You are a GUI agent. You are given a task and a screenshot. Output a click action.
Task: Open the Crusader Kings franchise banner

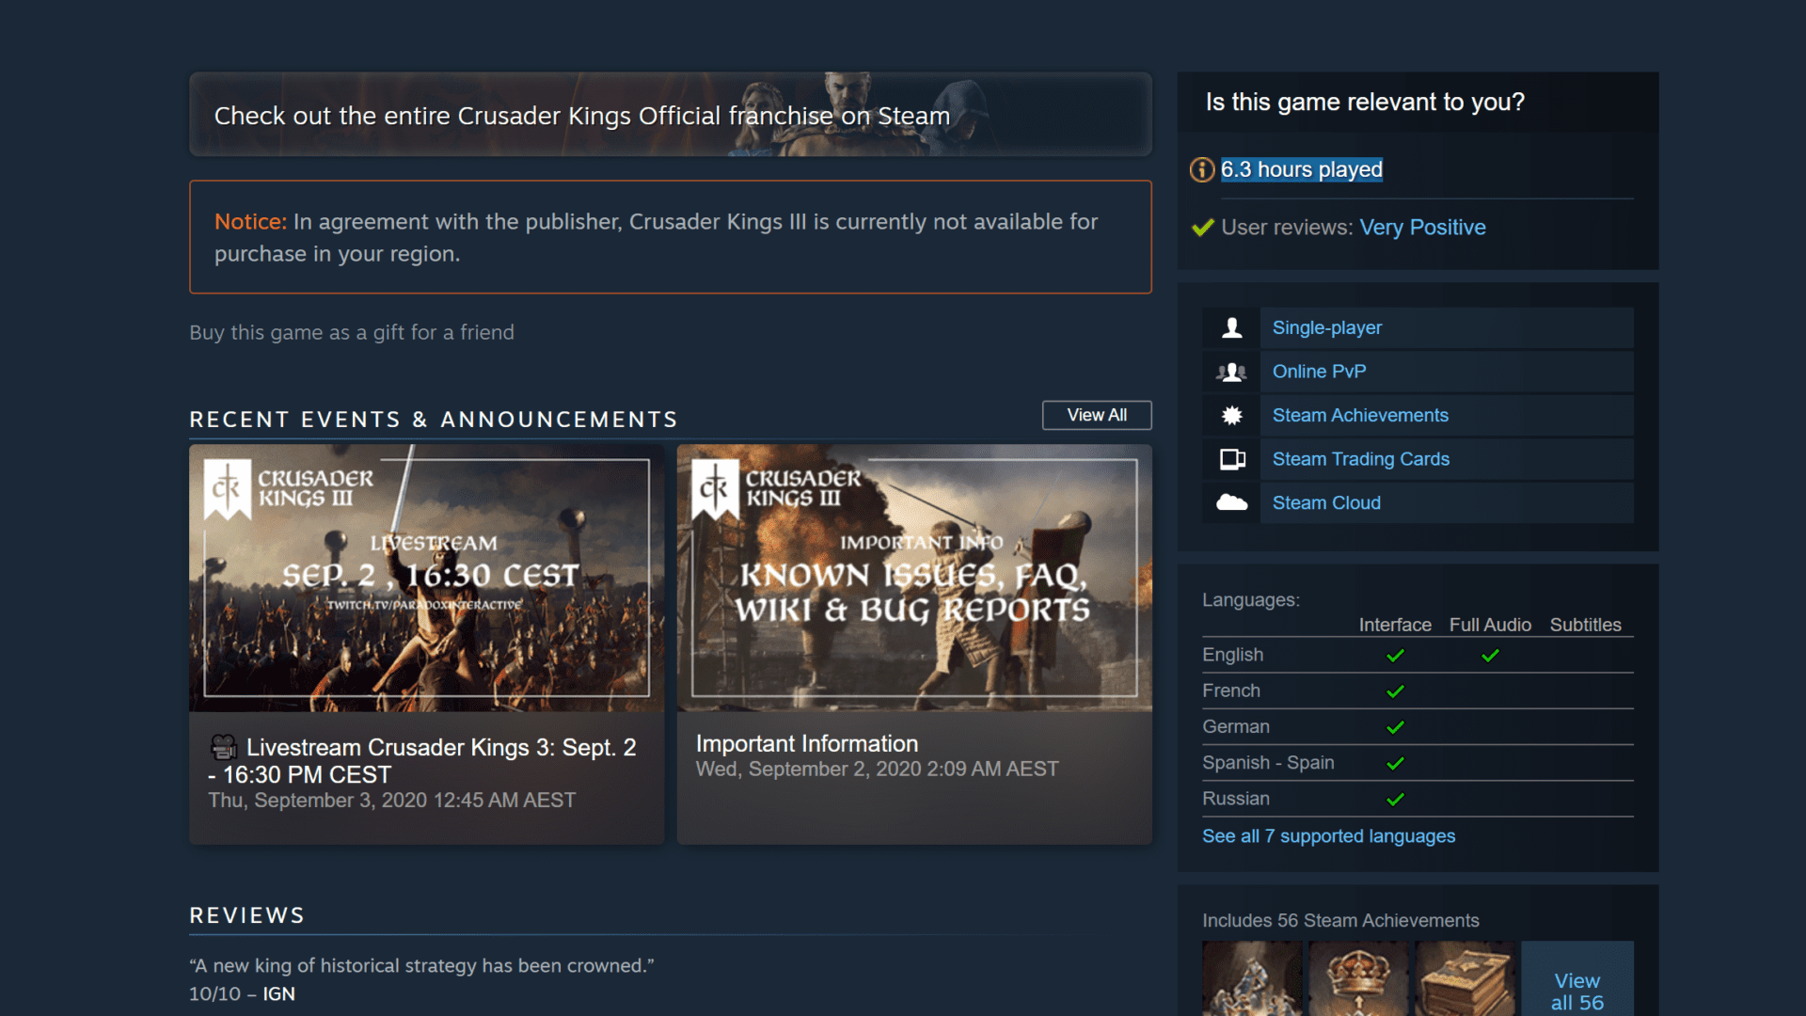coord(670,115)
